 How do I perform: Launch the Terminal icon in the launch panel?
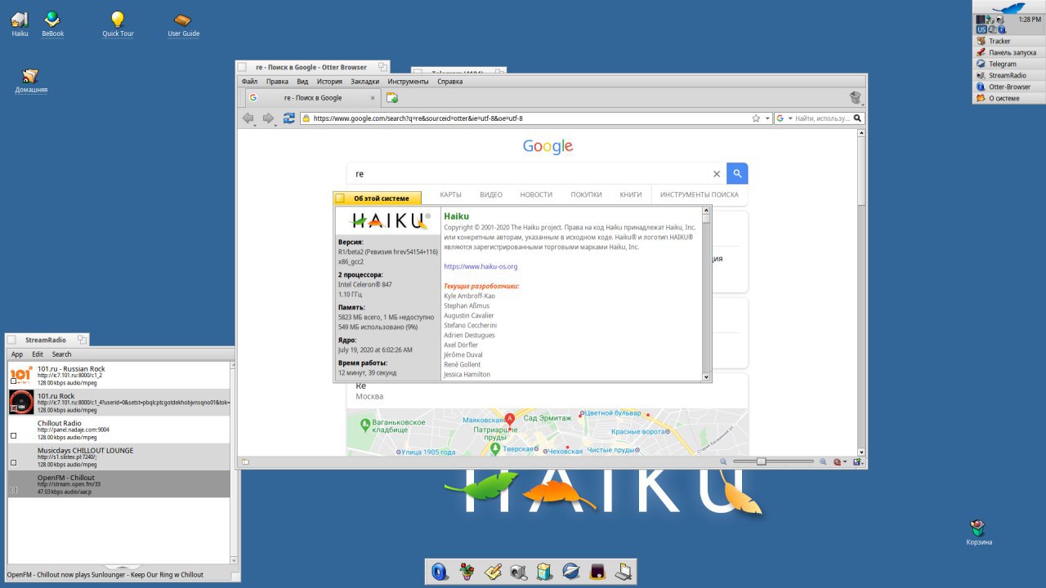click(x=597, y=572)
